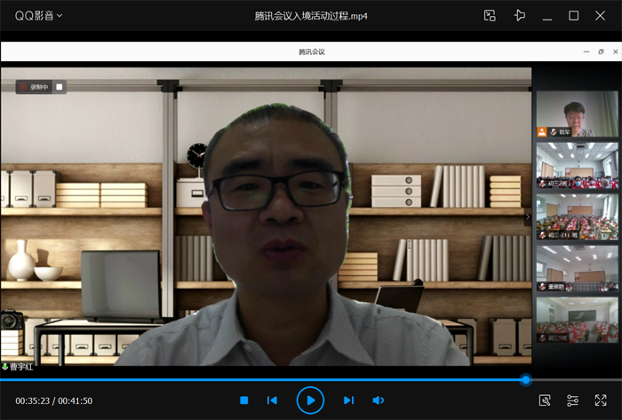Stop video playback with the square button

244,400
